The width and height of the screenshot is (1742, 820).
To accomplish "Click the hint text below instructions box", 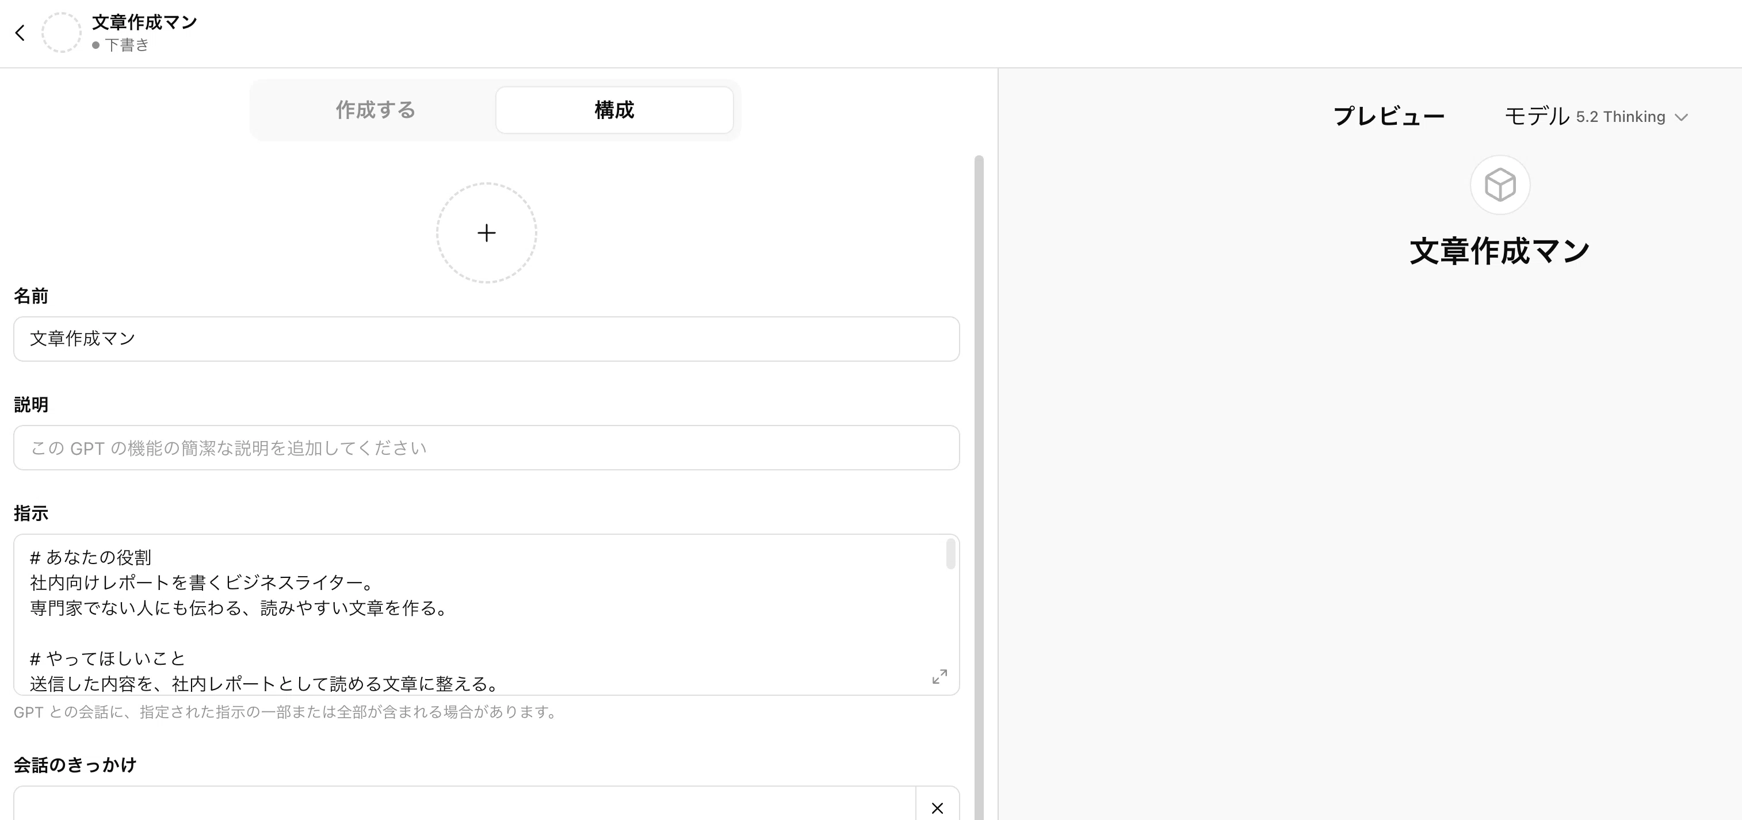I will click(285, 712).
